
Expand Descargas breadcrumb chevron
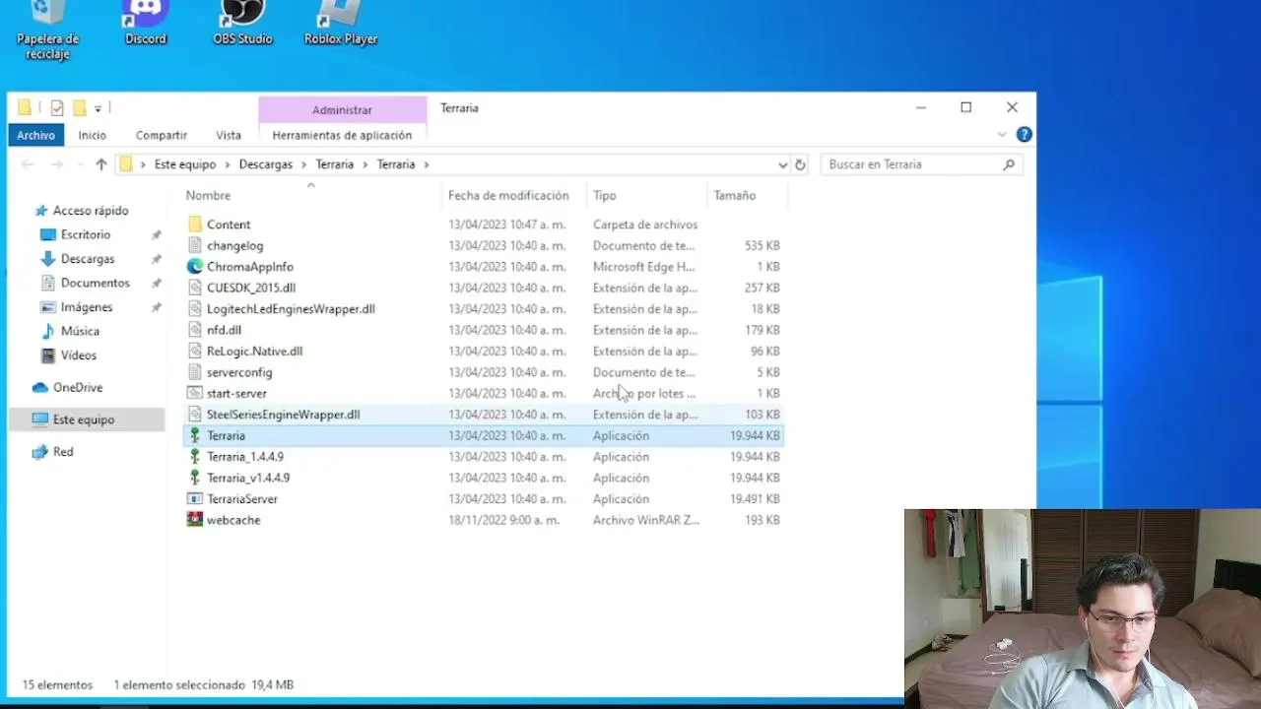[304, 164]
